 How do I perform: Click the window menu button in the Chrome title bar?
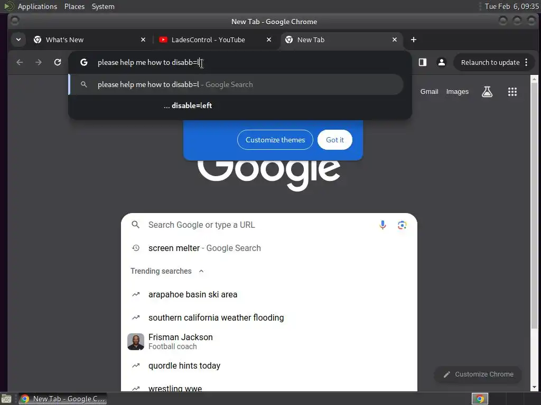(x=14, y=21)
